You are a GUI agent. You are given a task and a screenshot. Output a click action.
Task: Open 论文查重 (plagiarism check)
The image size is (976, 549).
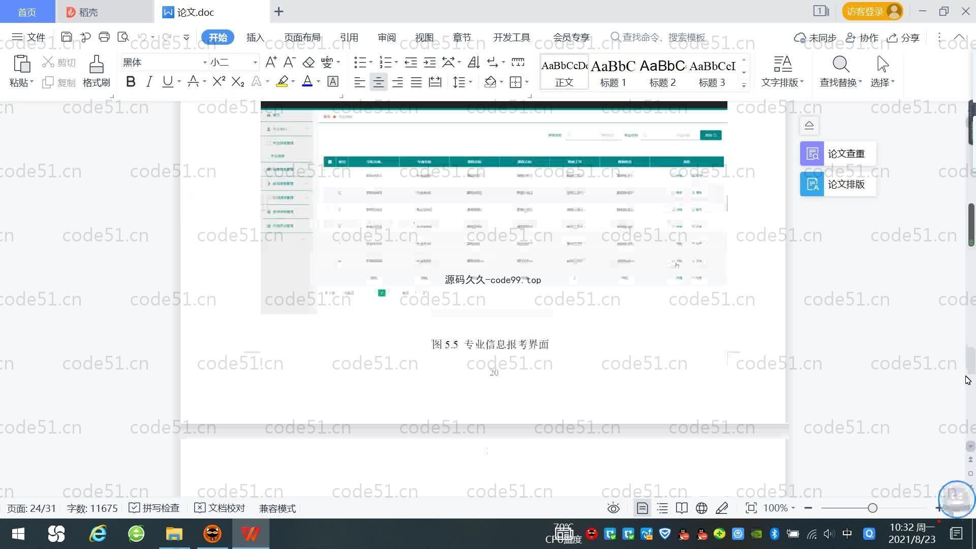point(838,154)
